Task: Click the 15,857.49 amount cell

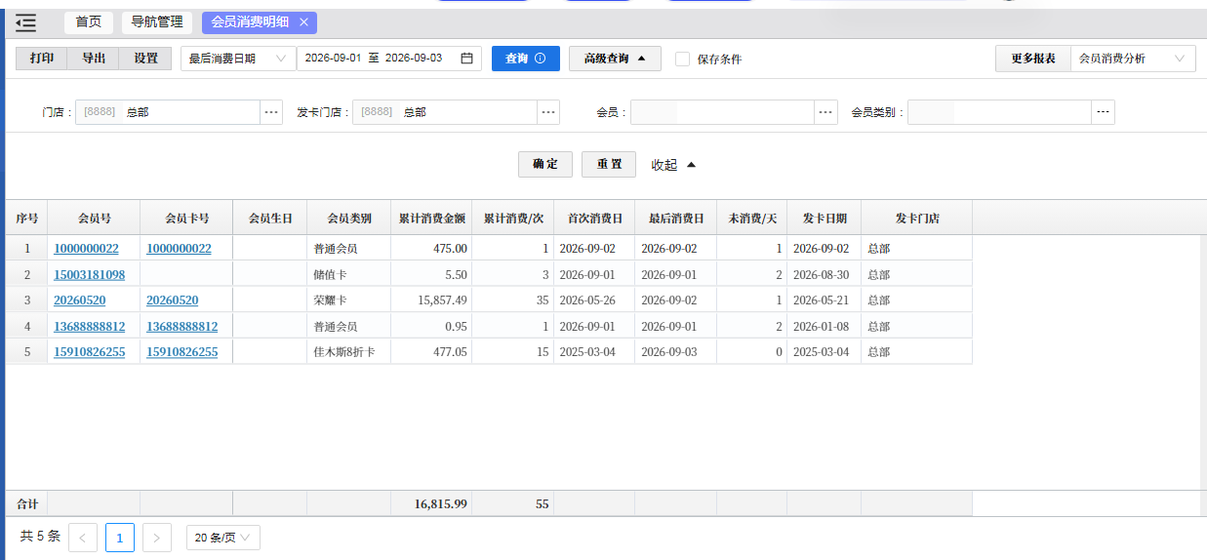Action: [x=431, y=300]
